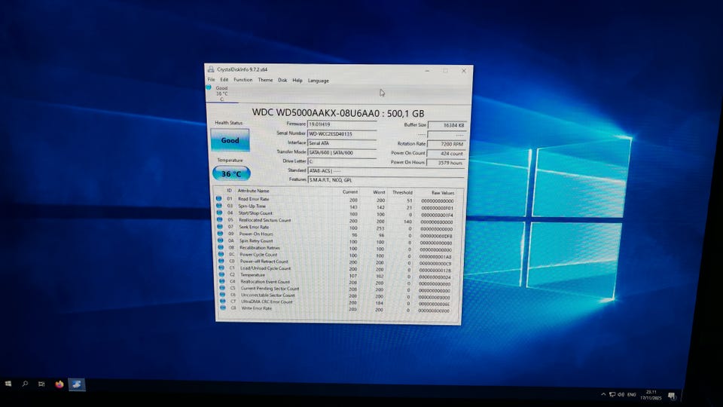Open taskbar Search
The height and width of the screenshot is (407, 723).
tap(25, 384)
